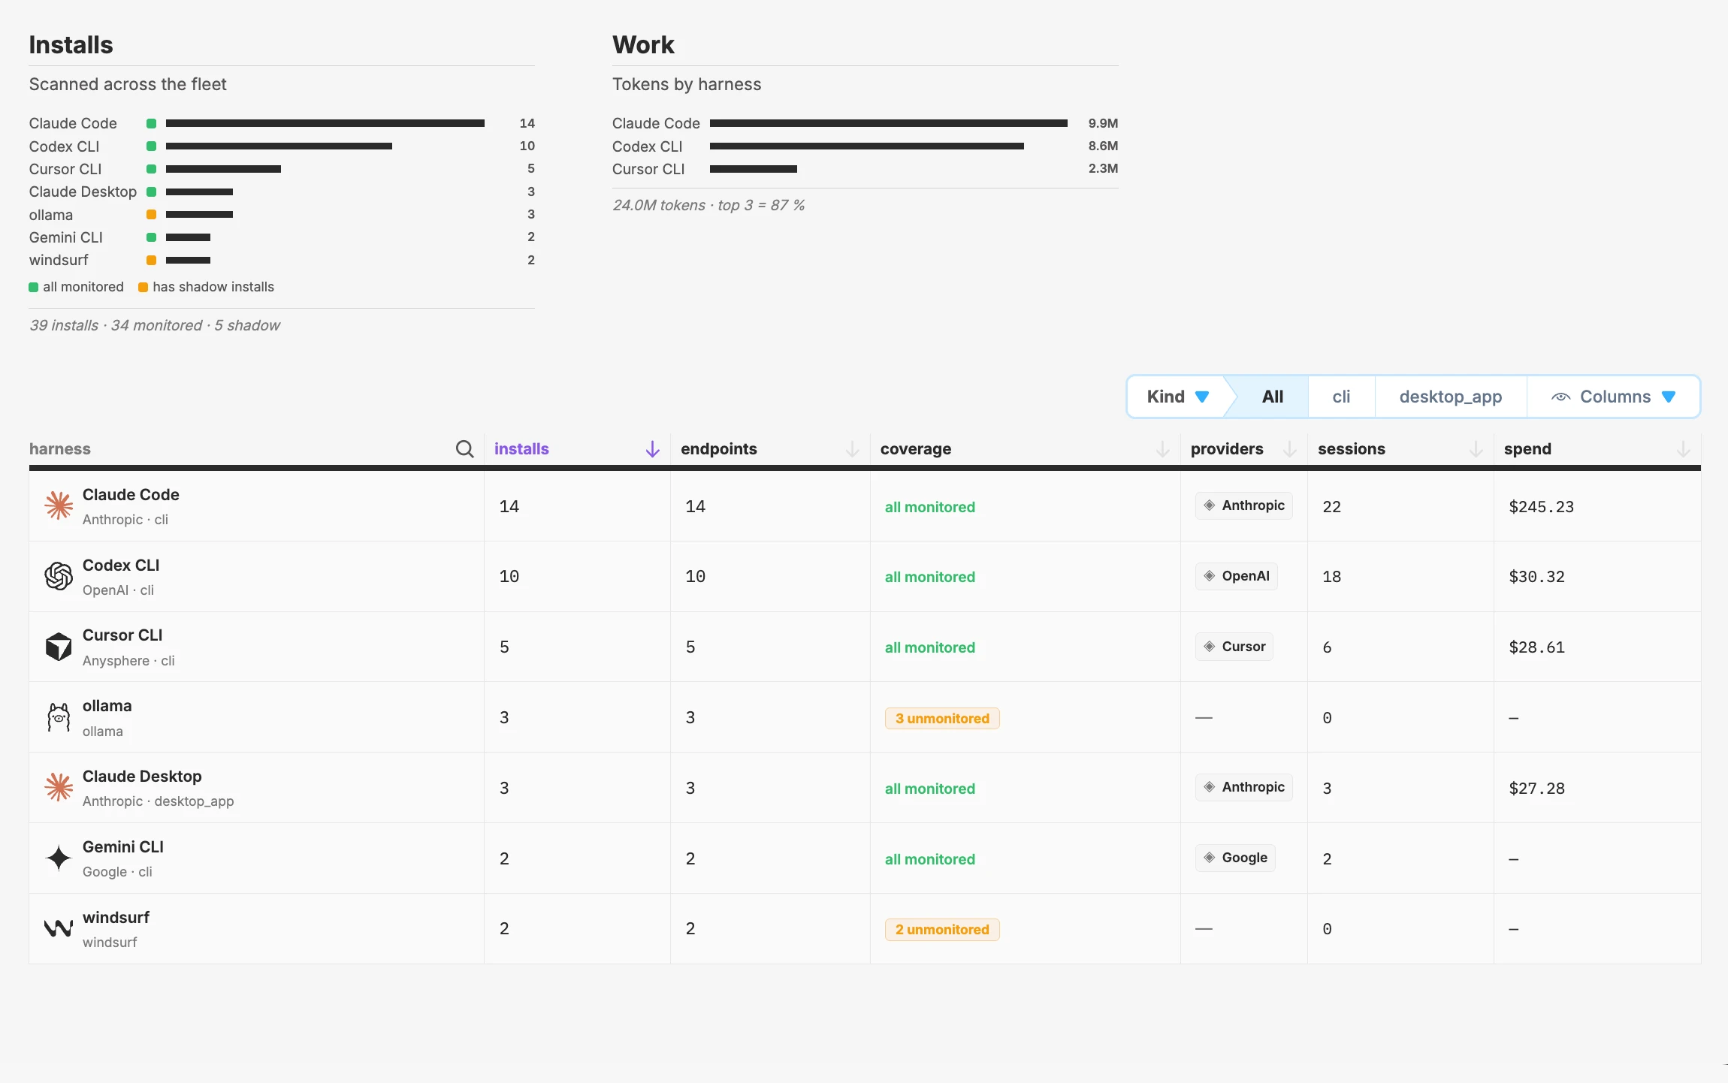Sort table by endpoints header

tap(718, 449)
